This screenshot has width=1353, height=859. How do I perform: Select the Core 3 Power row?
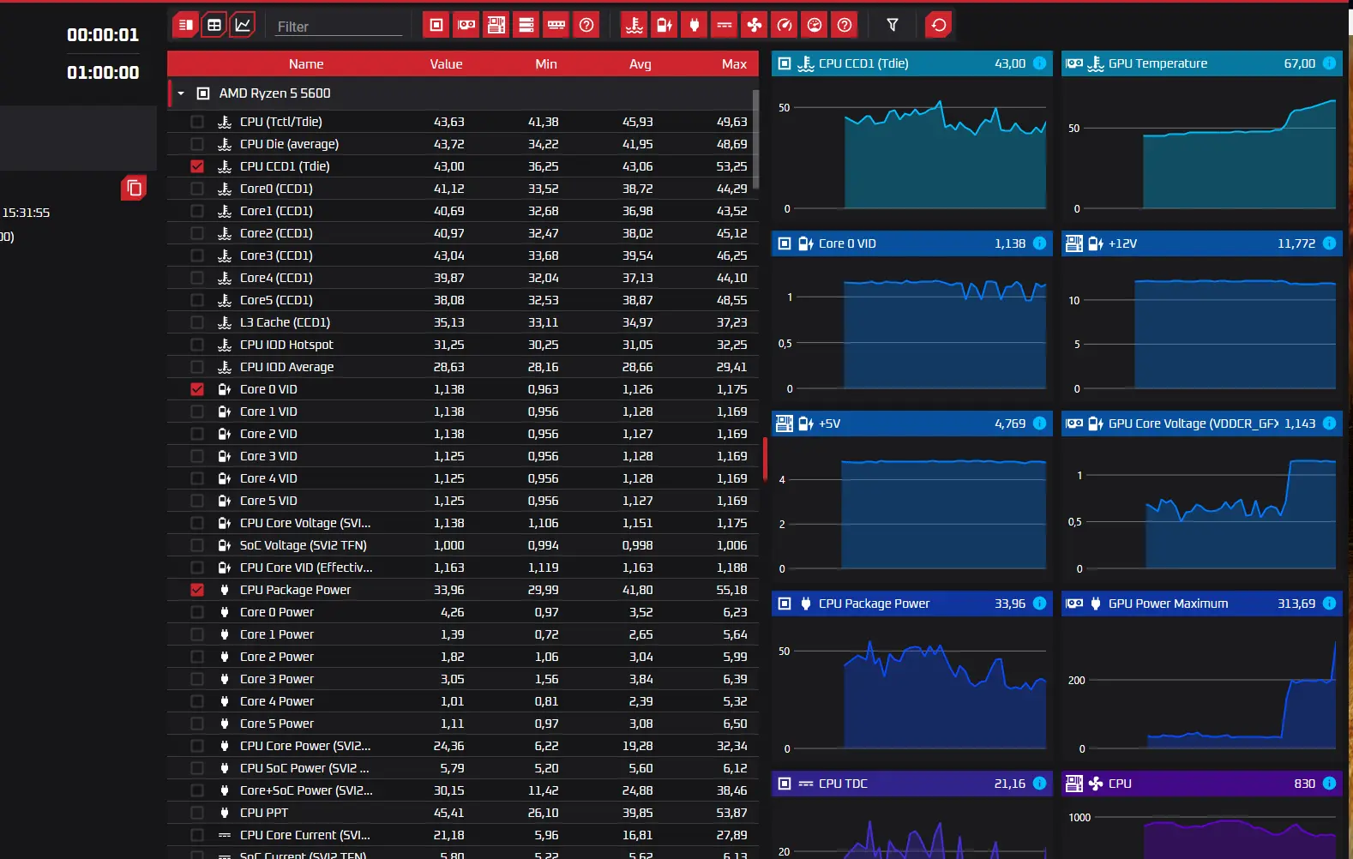463,679
